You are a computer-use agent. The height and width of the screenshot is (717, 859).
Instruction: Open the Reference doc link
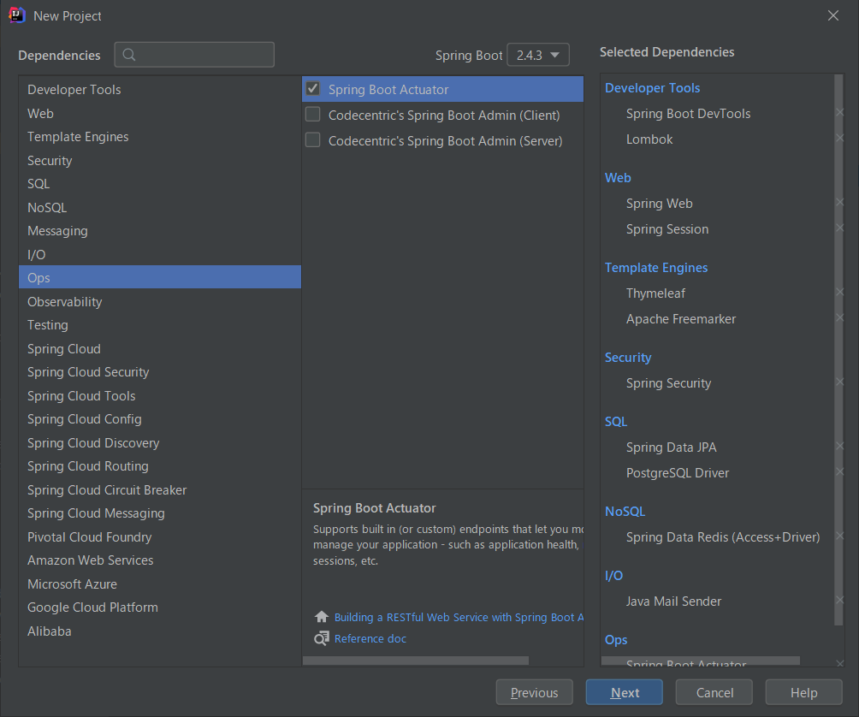pos(370,638)
